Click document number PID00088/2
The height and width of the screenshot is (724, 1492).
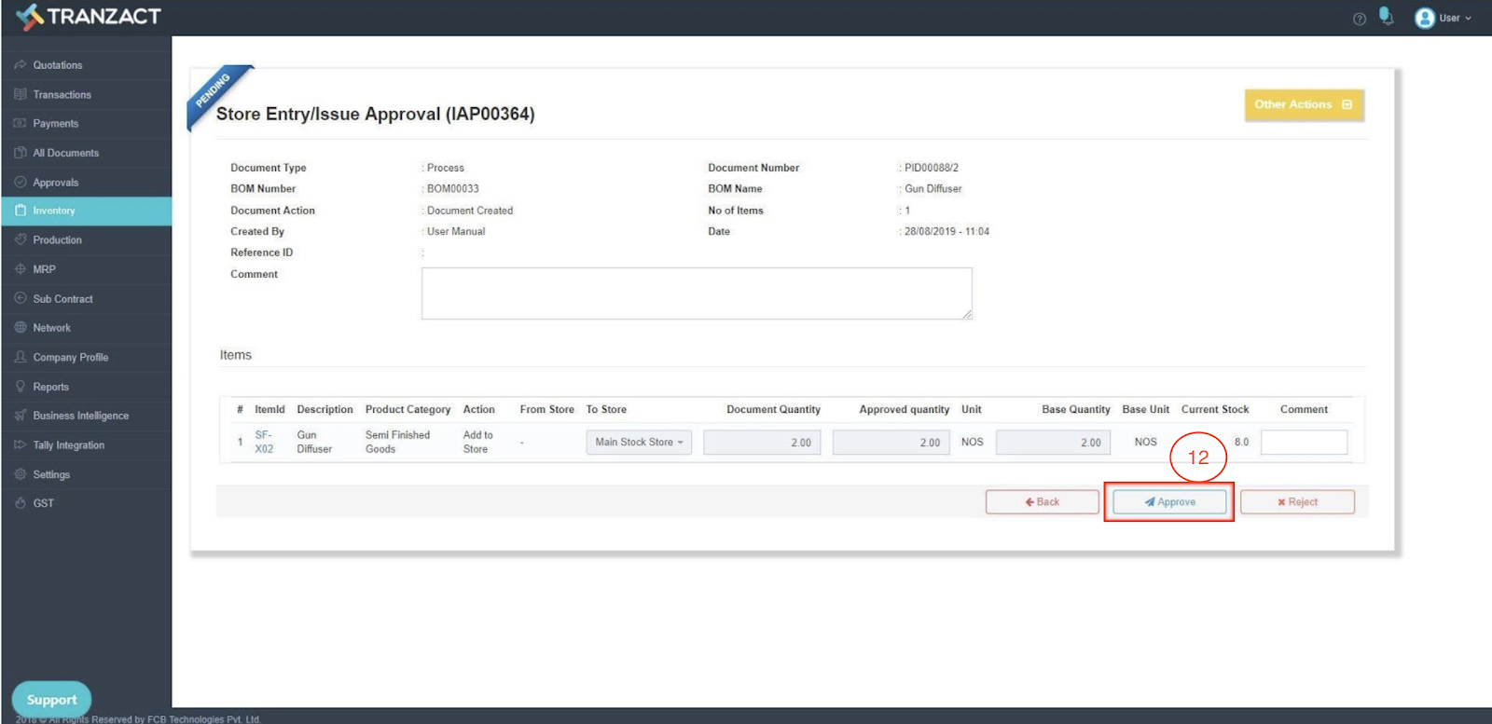[x=932, y=168]
